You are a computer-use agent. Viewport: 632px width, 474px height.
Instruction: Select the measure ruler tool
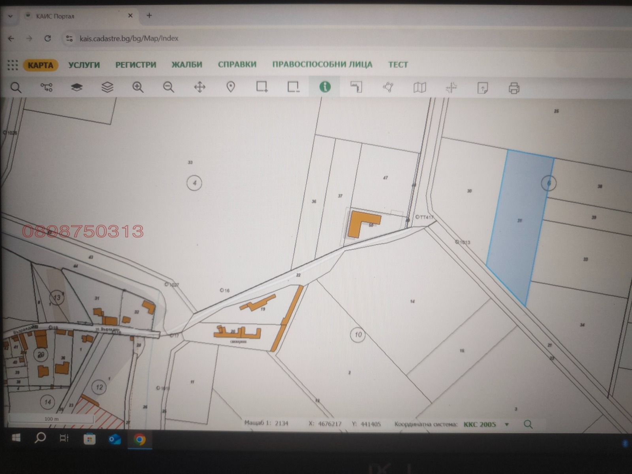pos(356,87)
